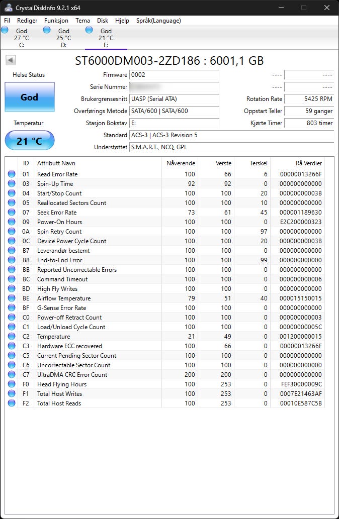Click the SATA/600 transfer mode field

(x=175, y=111)
